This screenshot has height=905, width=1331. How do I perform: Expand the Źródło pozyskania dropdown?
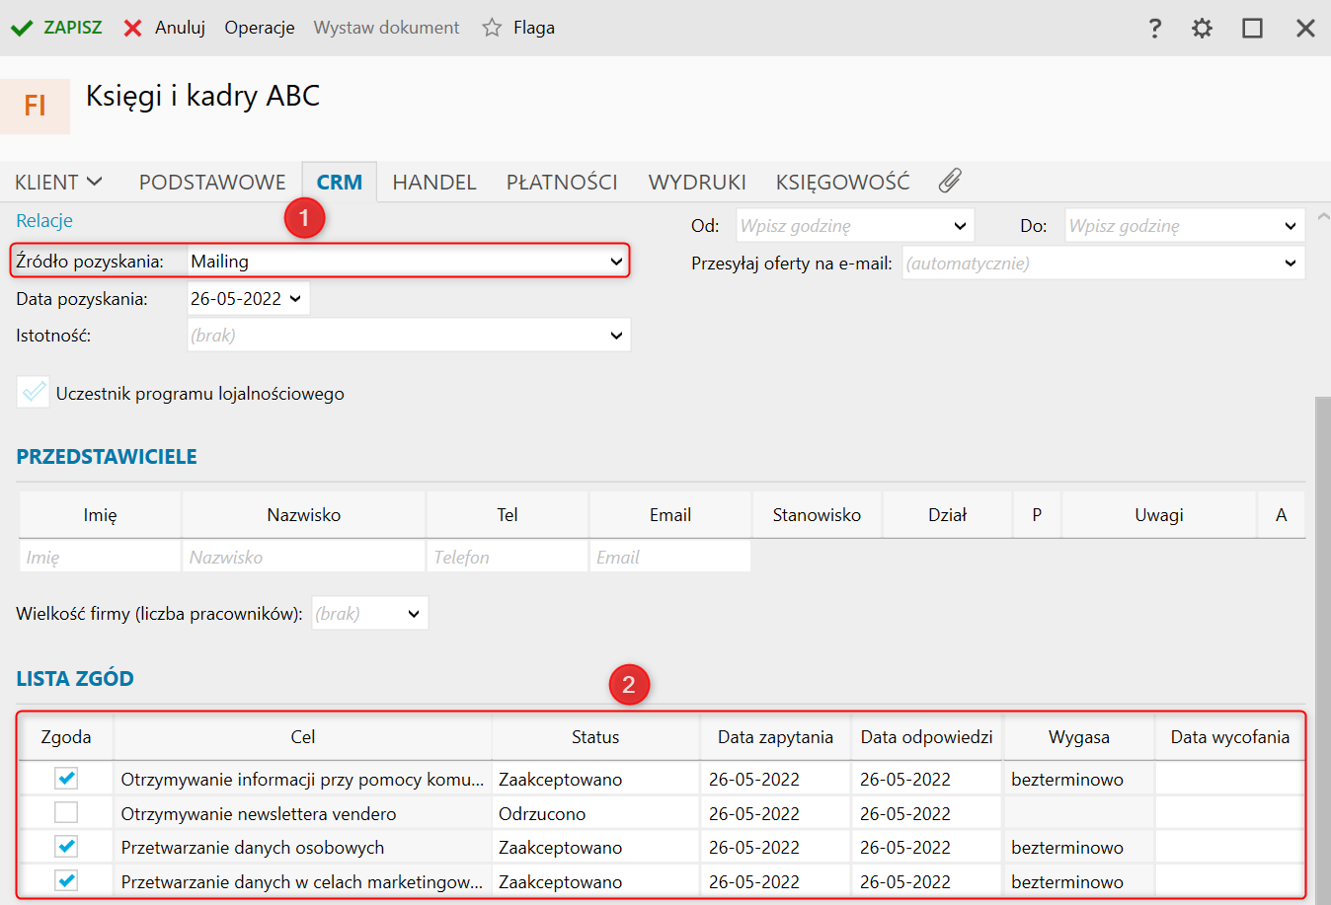[616, 262]
